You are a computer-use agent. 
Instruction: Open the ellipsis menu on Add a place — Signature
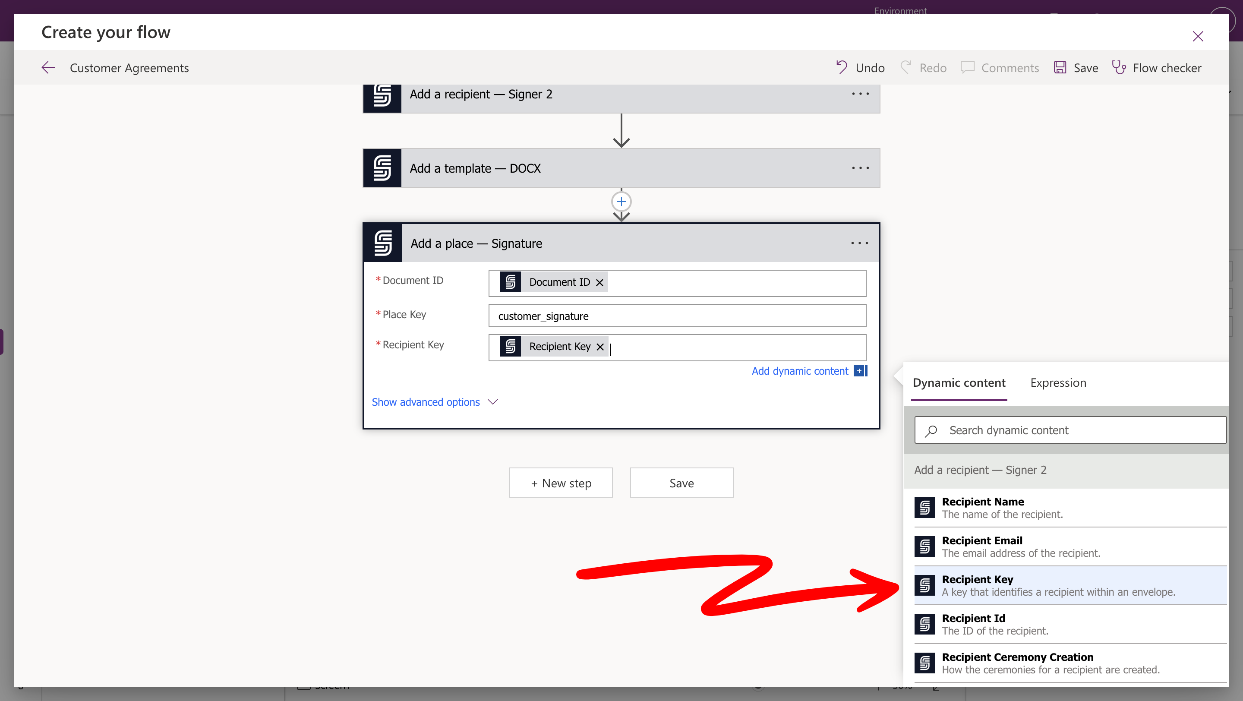[x=859, y=243]
